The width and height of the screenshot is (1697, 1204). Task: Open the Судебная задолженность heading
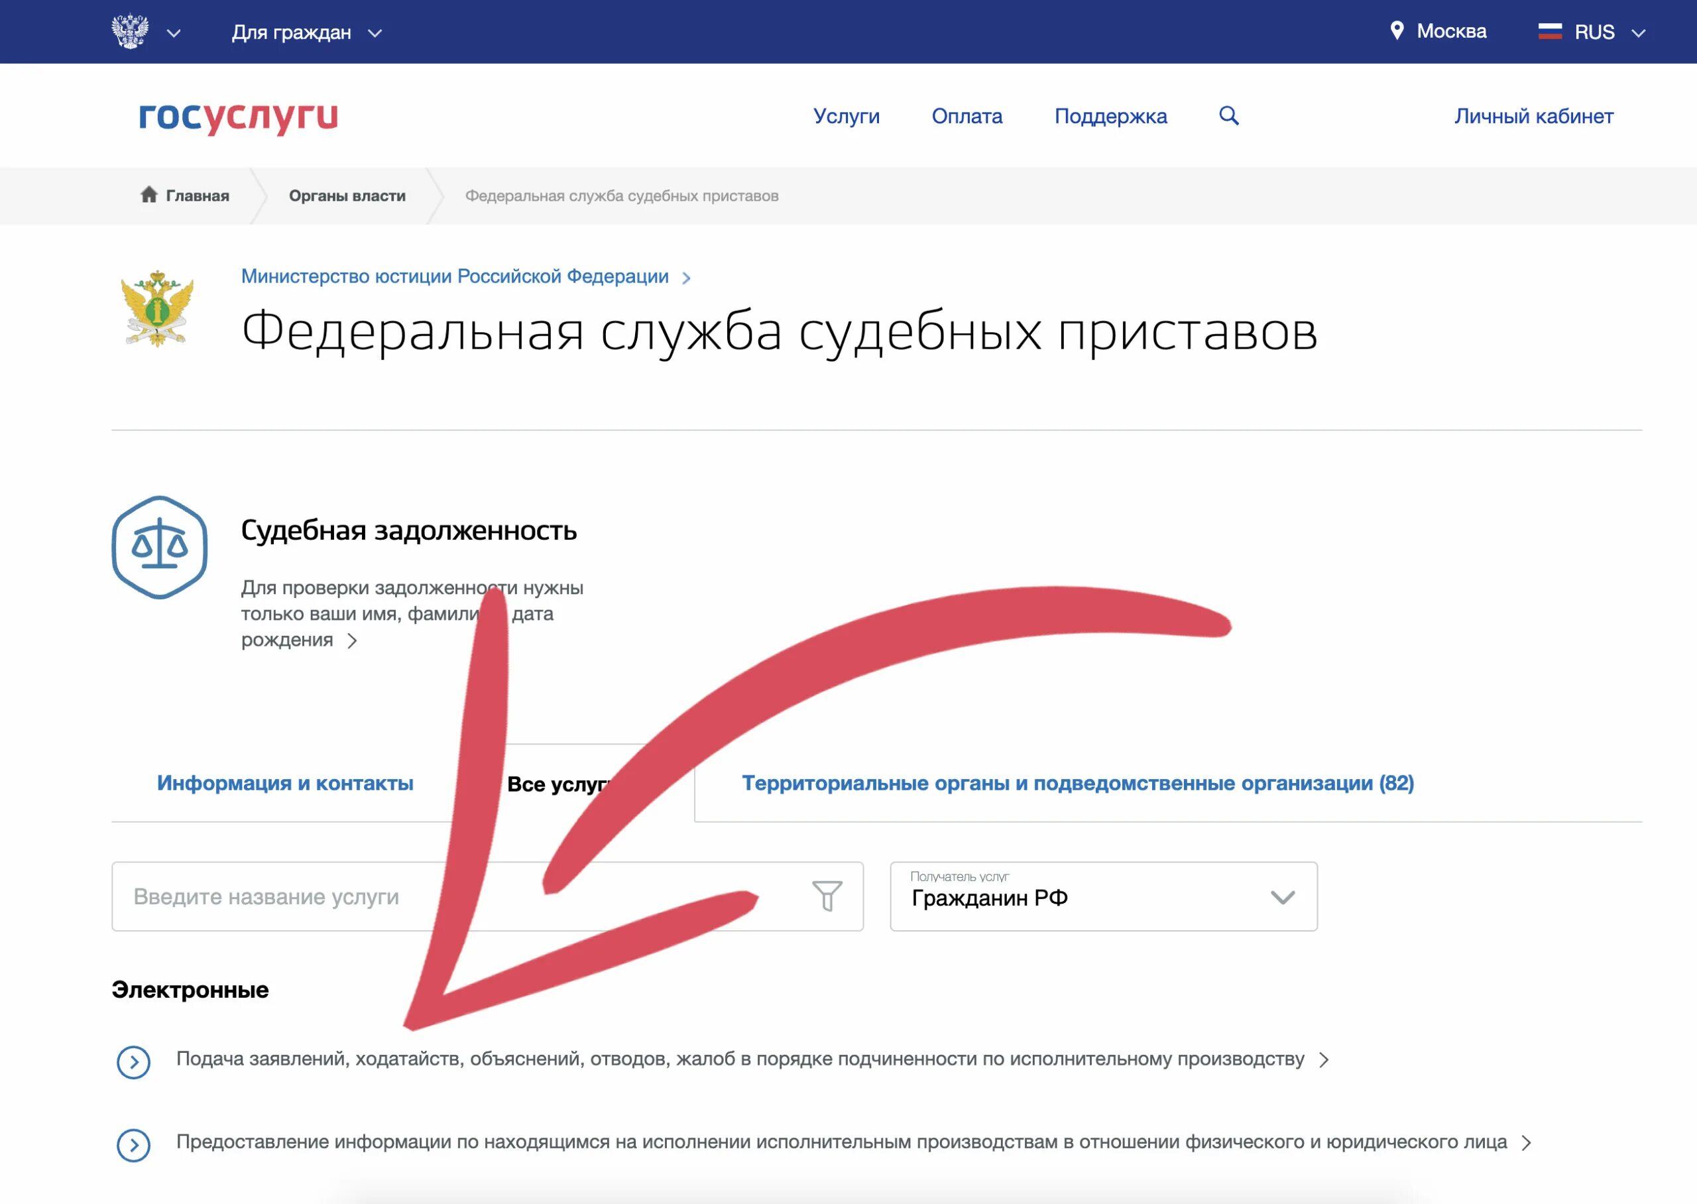click(409, 531)
